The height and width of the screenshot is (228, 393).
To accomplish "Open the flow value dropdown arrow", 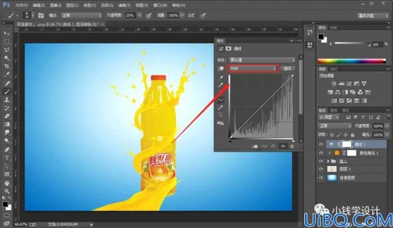I will 182,15.
